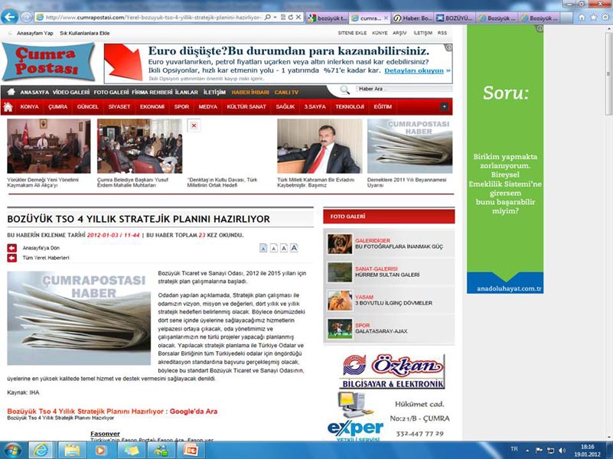Click the TR language indicator in the taskbar
The height and width of the screenshot is (459, 613).
514,450
